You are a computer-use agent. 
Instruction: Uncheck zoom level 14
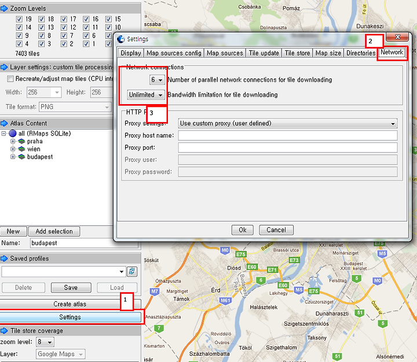pos(19,27)
